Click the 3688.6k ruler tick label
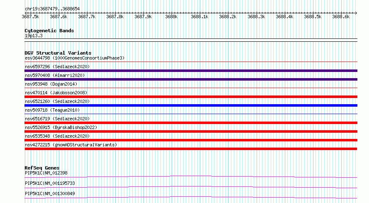 coord(341,17)
